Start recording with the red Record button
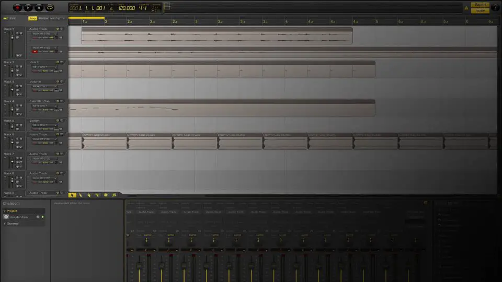 (17, 7)
